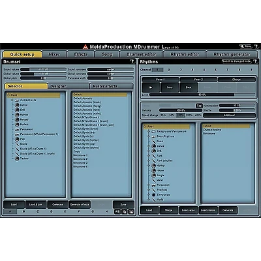Screen dimensions: 261x261
Task: Save the current drumset
Action: pos(123,205)
